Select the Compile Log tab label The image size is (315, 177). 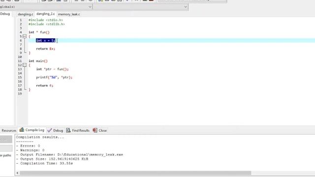click(35, 130)
